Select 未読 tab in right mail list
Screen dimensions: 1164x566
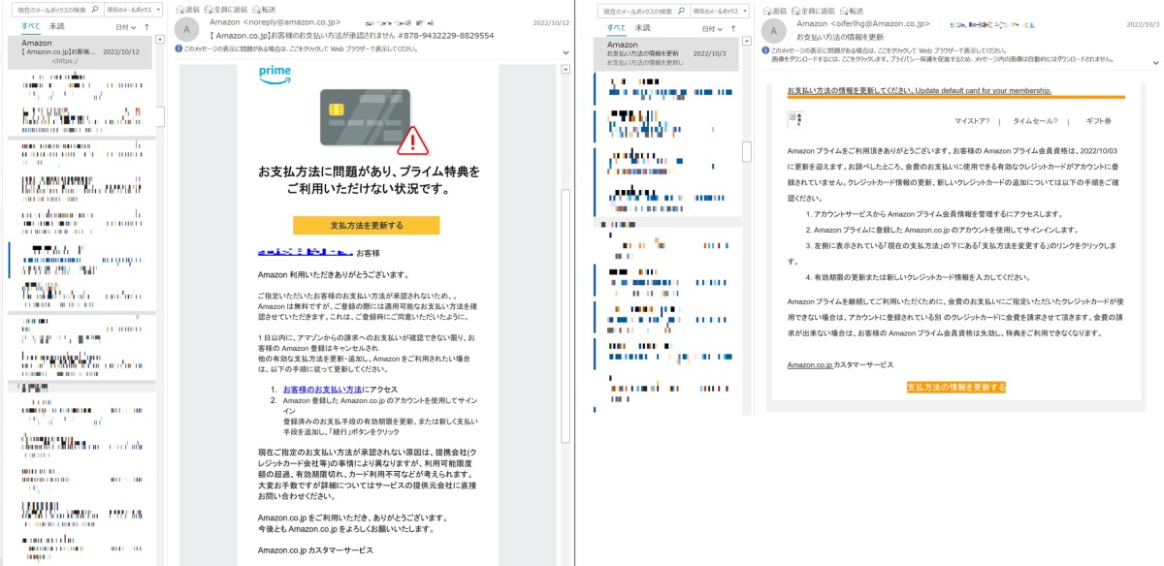[x=643, y=27]
